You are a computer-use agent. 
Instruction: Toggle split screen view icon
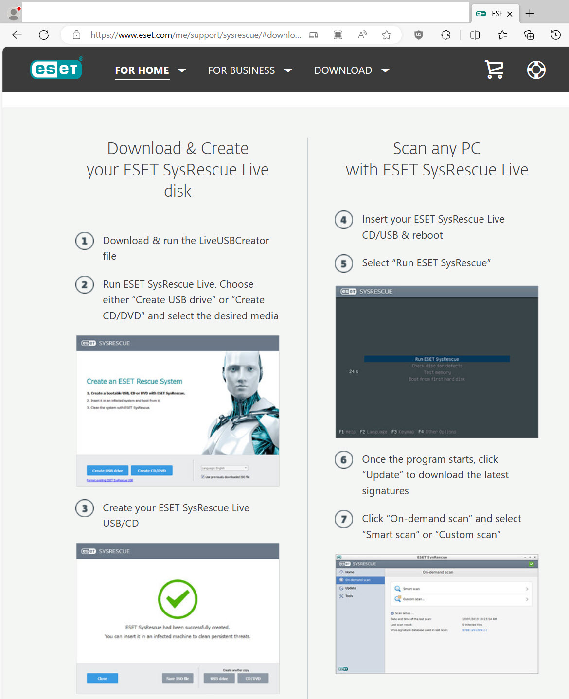click(475, 35)
